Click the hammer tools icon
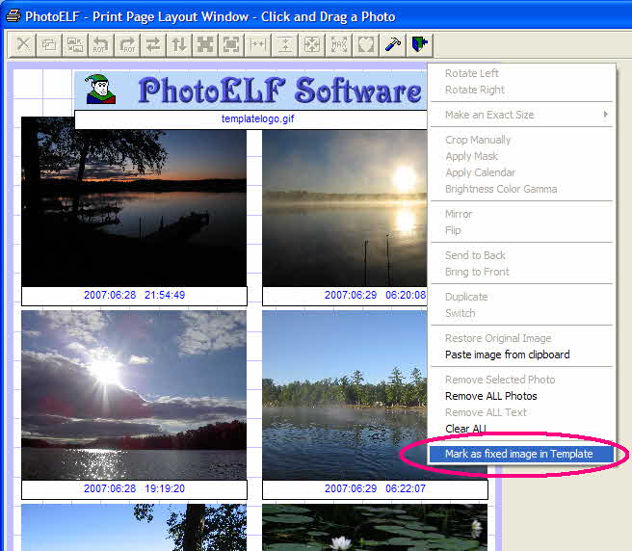The width and height of the screenshot is (632, 551). 392,44
